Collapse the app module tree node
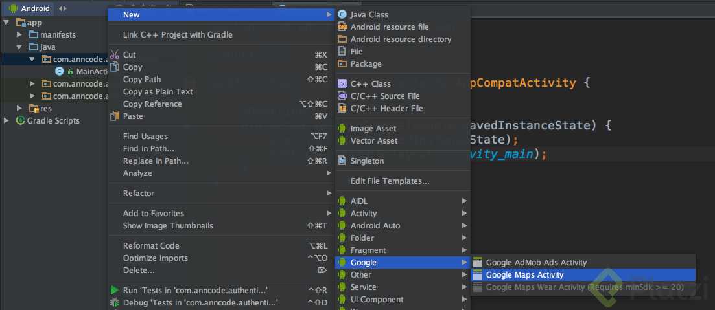The height and width of the screenshot is (310, 715). click(x=6, y=22)
